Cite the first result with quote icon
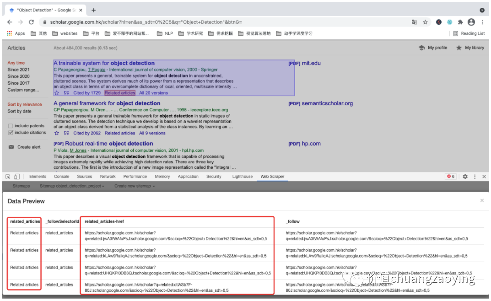Screen dimensions: 491x301 66,93
